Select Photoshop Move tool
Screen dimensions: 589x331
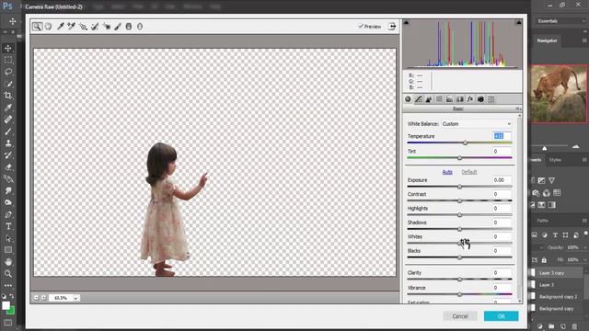pyautogui.click(x=8, y=48)
